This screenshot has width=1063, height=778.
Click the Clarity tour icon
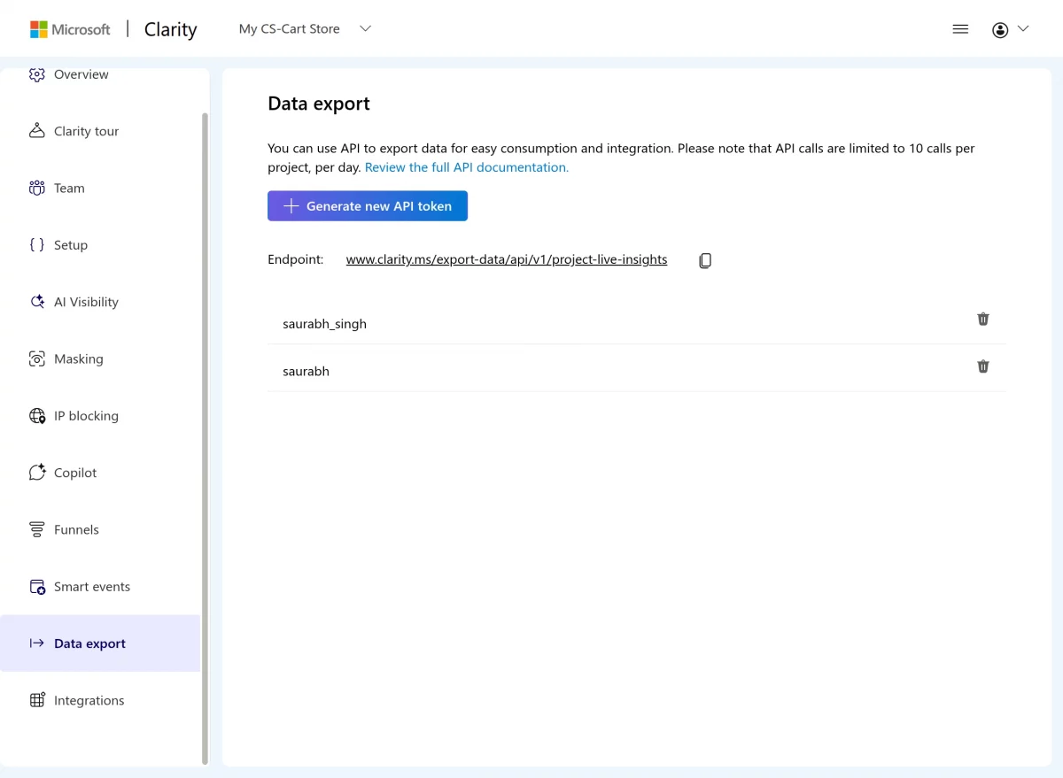pyautogui.click(x=36, y=131)
